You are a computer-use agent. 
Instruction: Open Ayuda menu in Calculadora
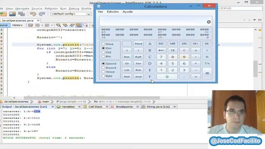128,12
